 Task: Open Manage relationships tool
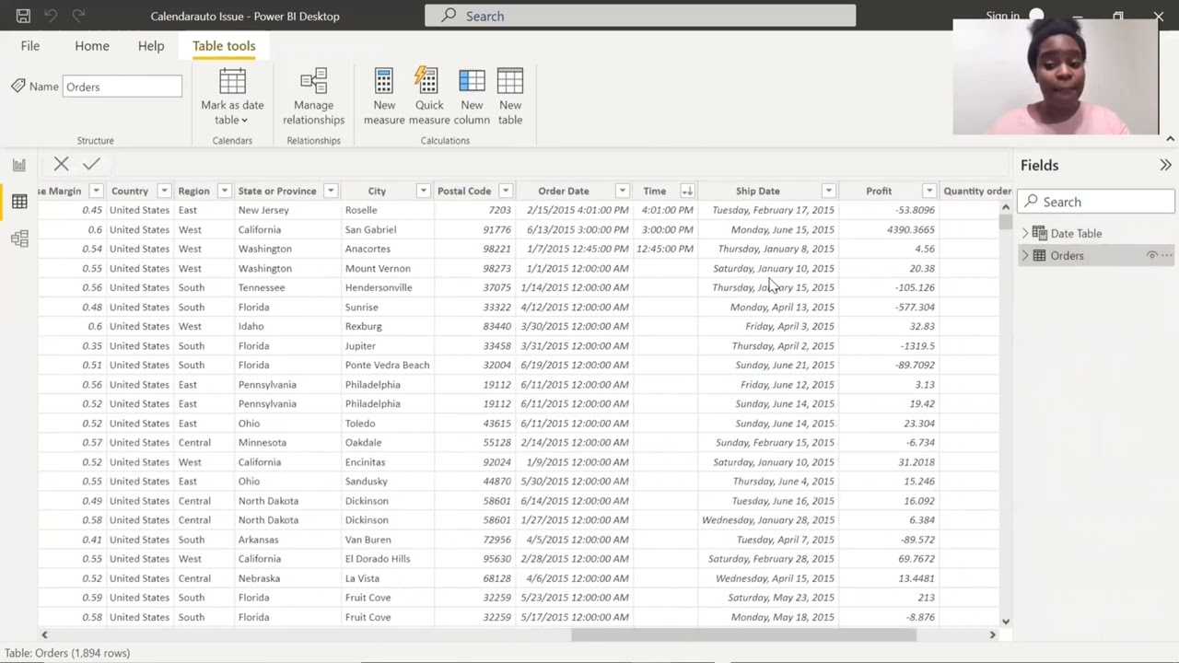[313, 97]
